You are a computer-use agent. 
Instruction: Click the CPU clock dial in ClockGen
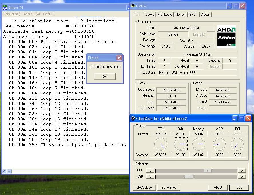coord(161,144)
